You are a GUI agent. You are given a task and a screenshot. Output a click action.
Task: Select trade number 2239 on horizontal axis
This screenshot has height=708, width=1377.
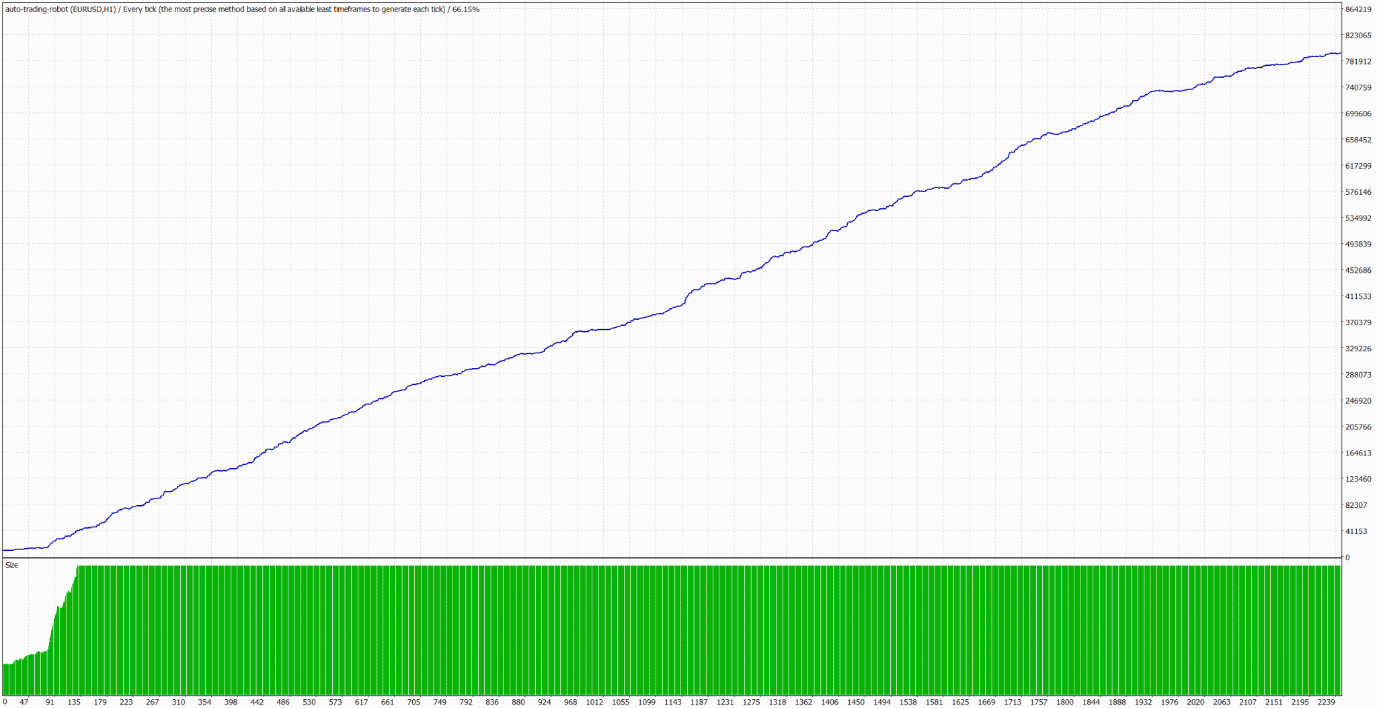tap(1326, 702)
